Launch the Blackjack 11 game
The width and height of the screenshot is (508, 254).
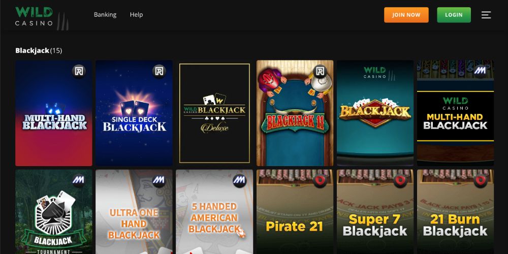295,113
